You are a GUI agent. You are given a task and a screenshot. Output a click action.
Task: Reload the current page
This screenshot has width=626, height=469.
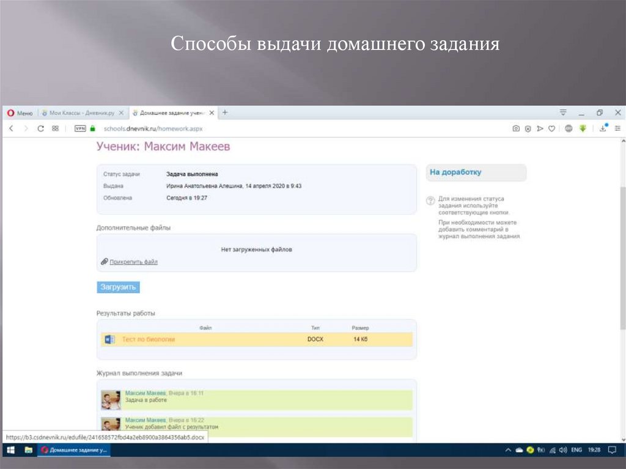(41, 128)
